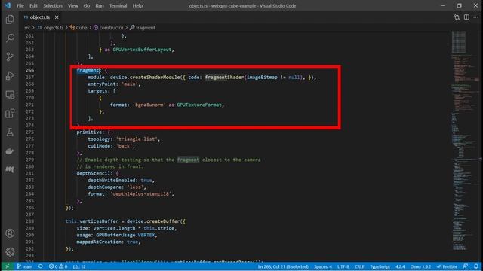This screenshot has height=271, width=483.
Task: Open the Docker whale view
Action: pyautogui.click(x=10, y=151)
